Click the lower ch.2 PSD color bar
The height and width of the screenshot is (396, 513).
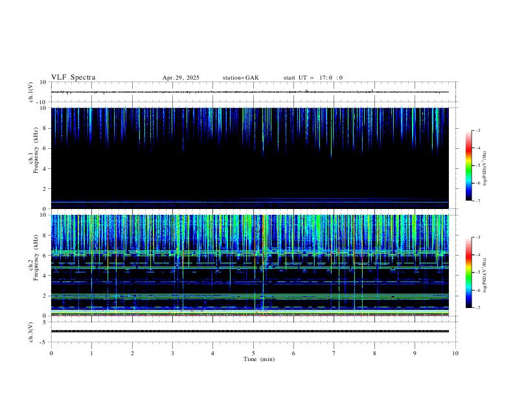tap(468, 272)
